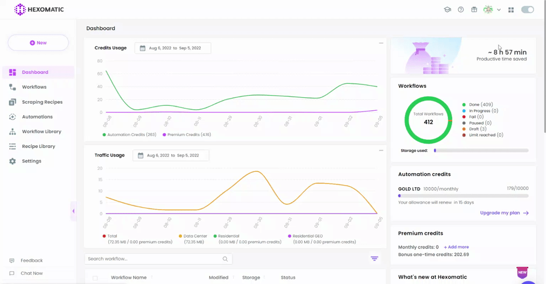
Task: Click the gift box icon
Action: click(x=474, y=10)
